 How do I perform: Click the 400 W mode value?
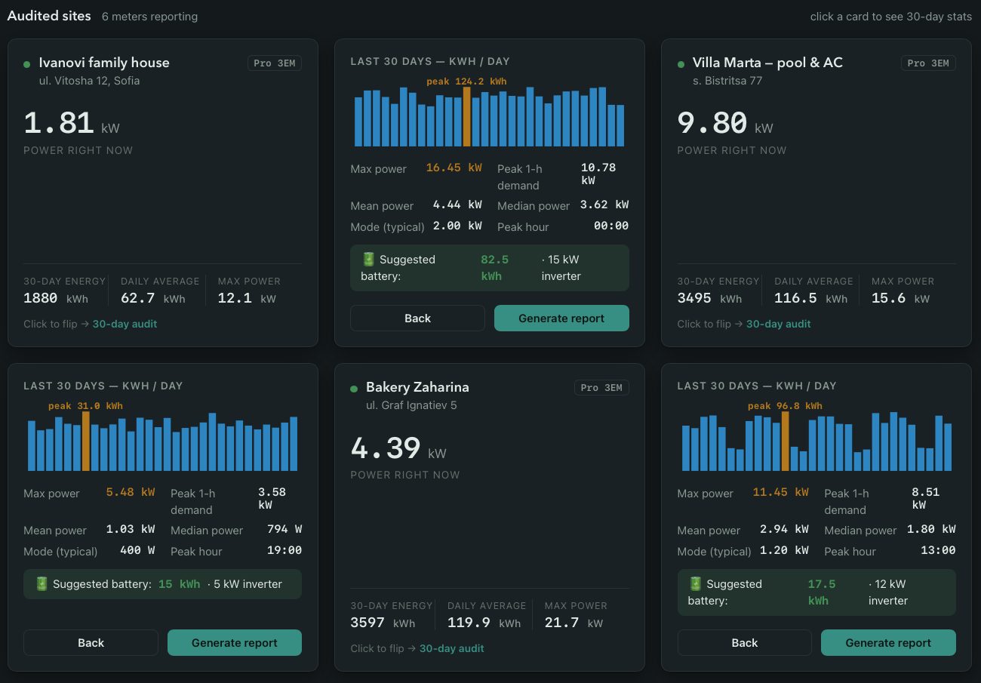137,550
